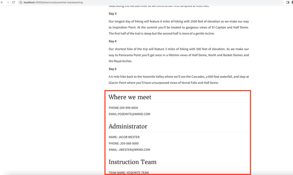
Task: Select the 'Day 3' heading
Action: [x=113, y=14]
